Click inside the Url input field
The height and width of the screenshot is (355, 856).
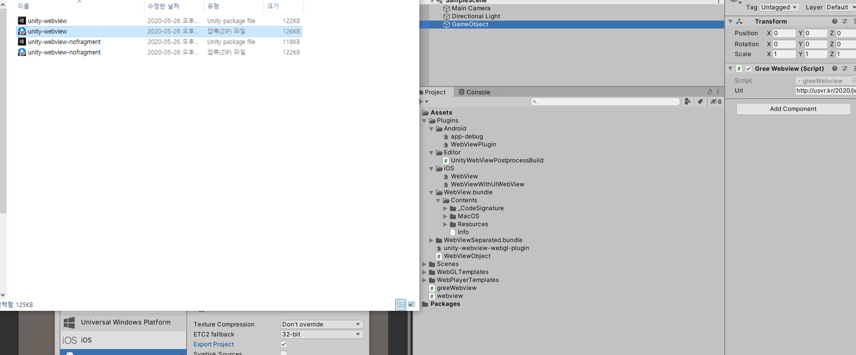click(824, 90)
